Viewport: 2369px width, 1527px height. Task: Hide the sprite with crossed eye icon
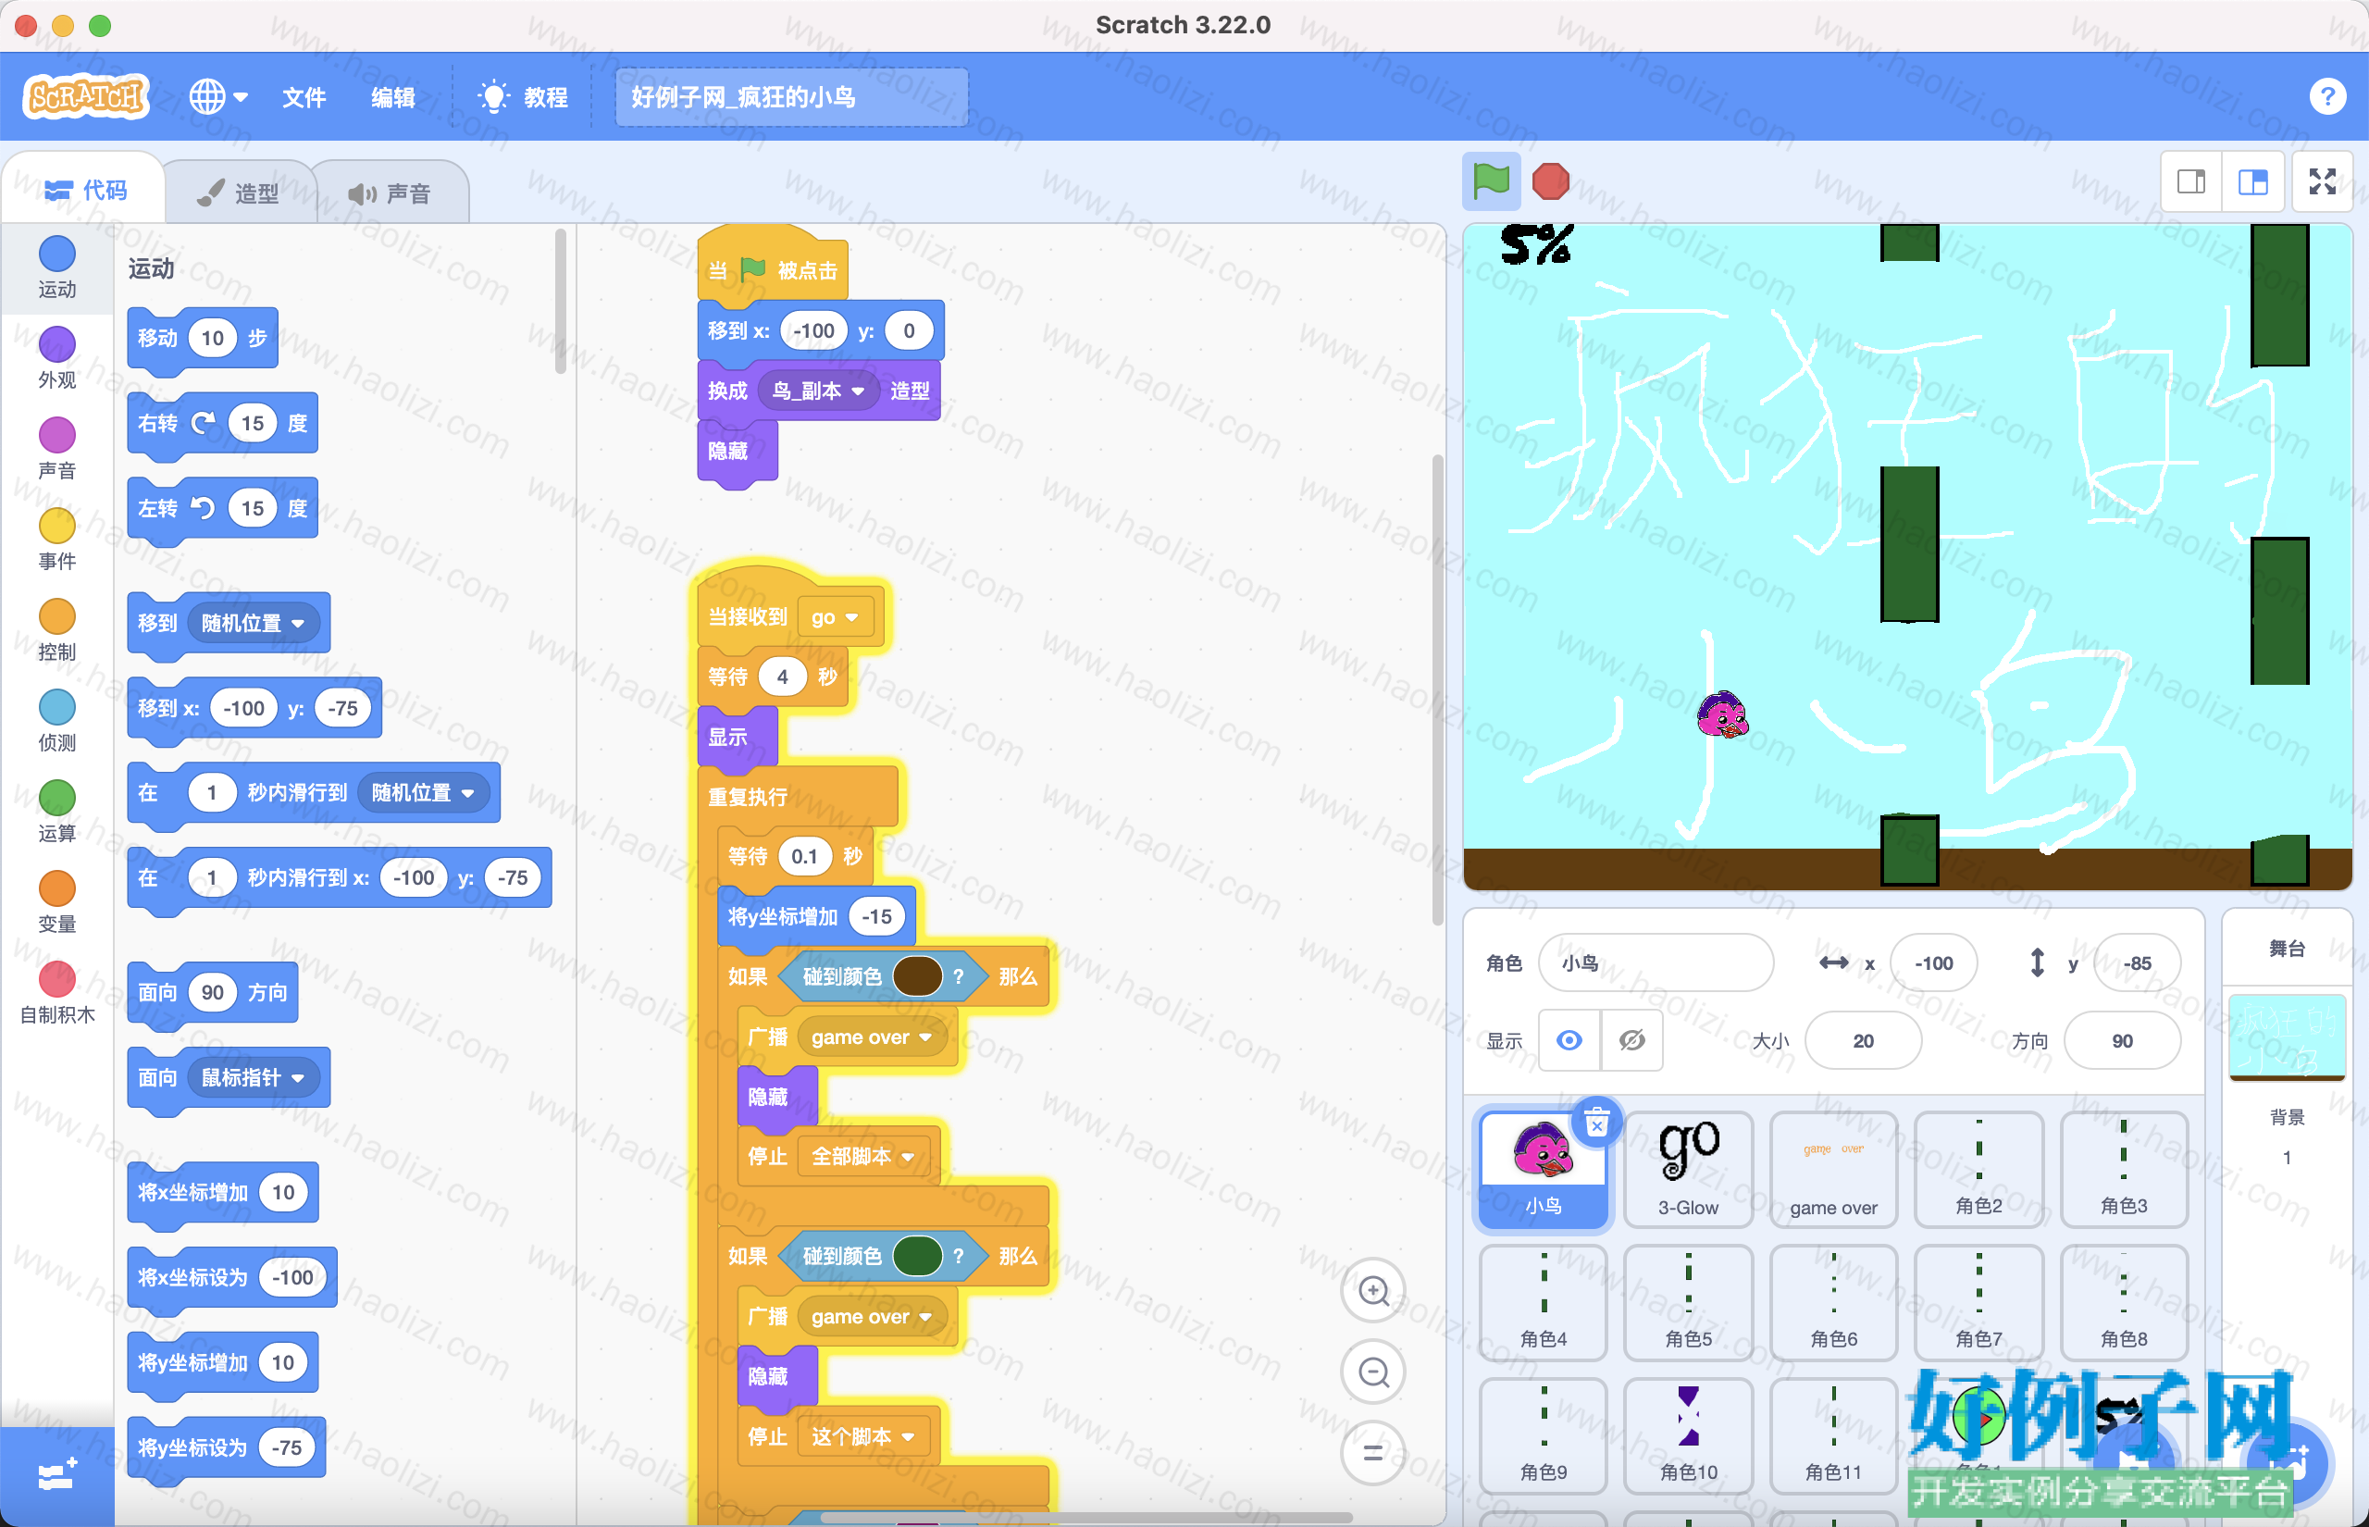[x=1631, y=1040]
